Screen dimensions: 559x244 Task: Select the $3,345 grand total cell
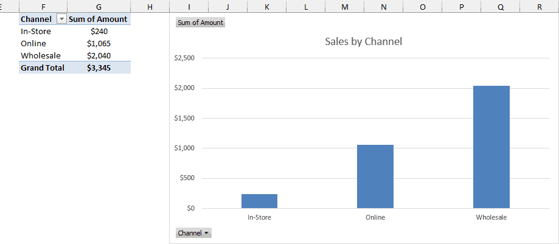(99, 68)
